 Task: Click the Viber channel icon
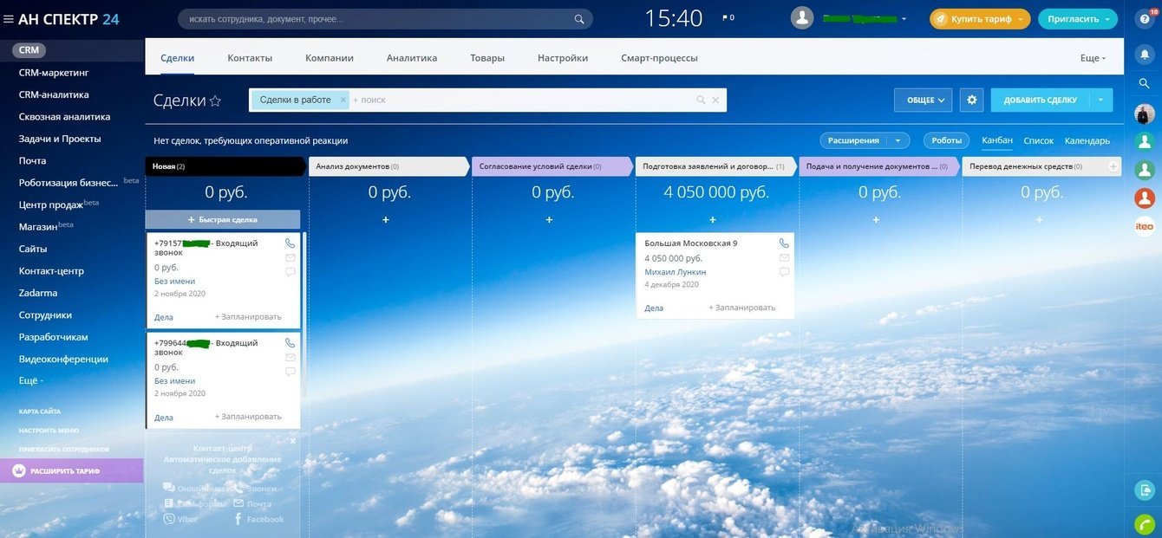pos(169,519)
